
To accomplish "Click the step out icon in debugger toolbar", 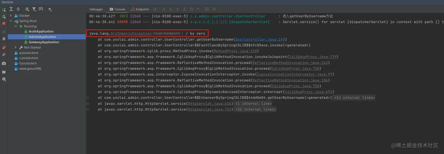I will tap(184, 9).
